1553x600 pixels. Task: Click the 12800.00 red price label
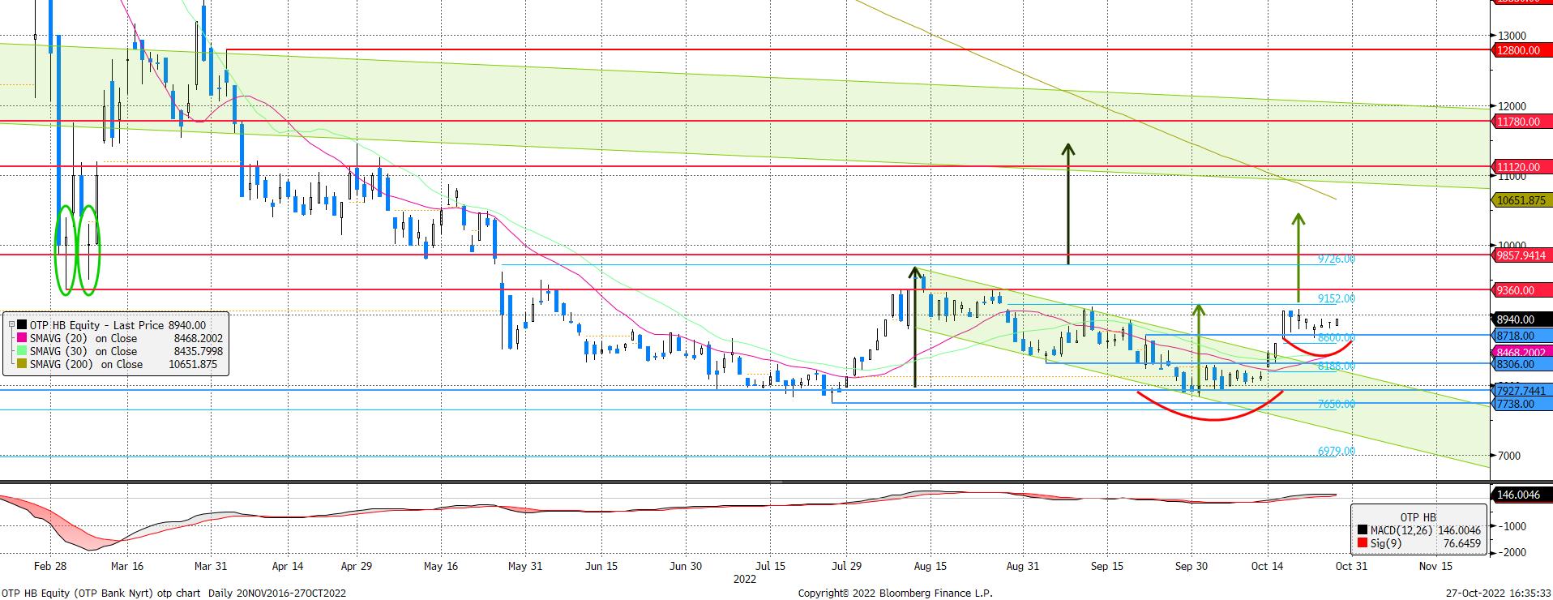tap(1521, 50)
